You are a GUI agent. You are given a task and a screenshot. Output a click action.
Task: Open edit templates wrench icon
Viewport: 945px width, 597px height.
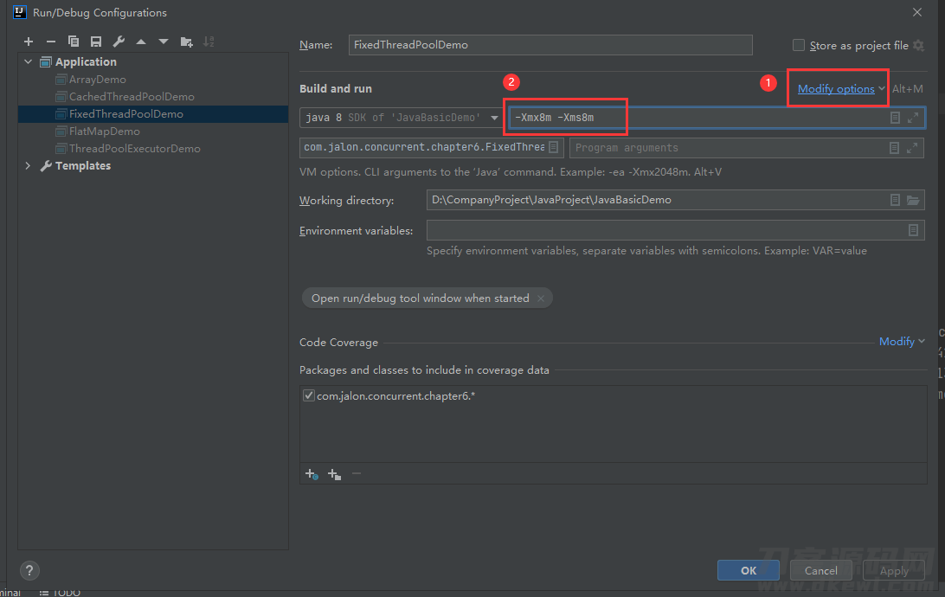click(x=119, y=42)
